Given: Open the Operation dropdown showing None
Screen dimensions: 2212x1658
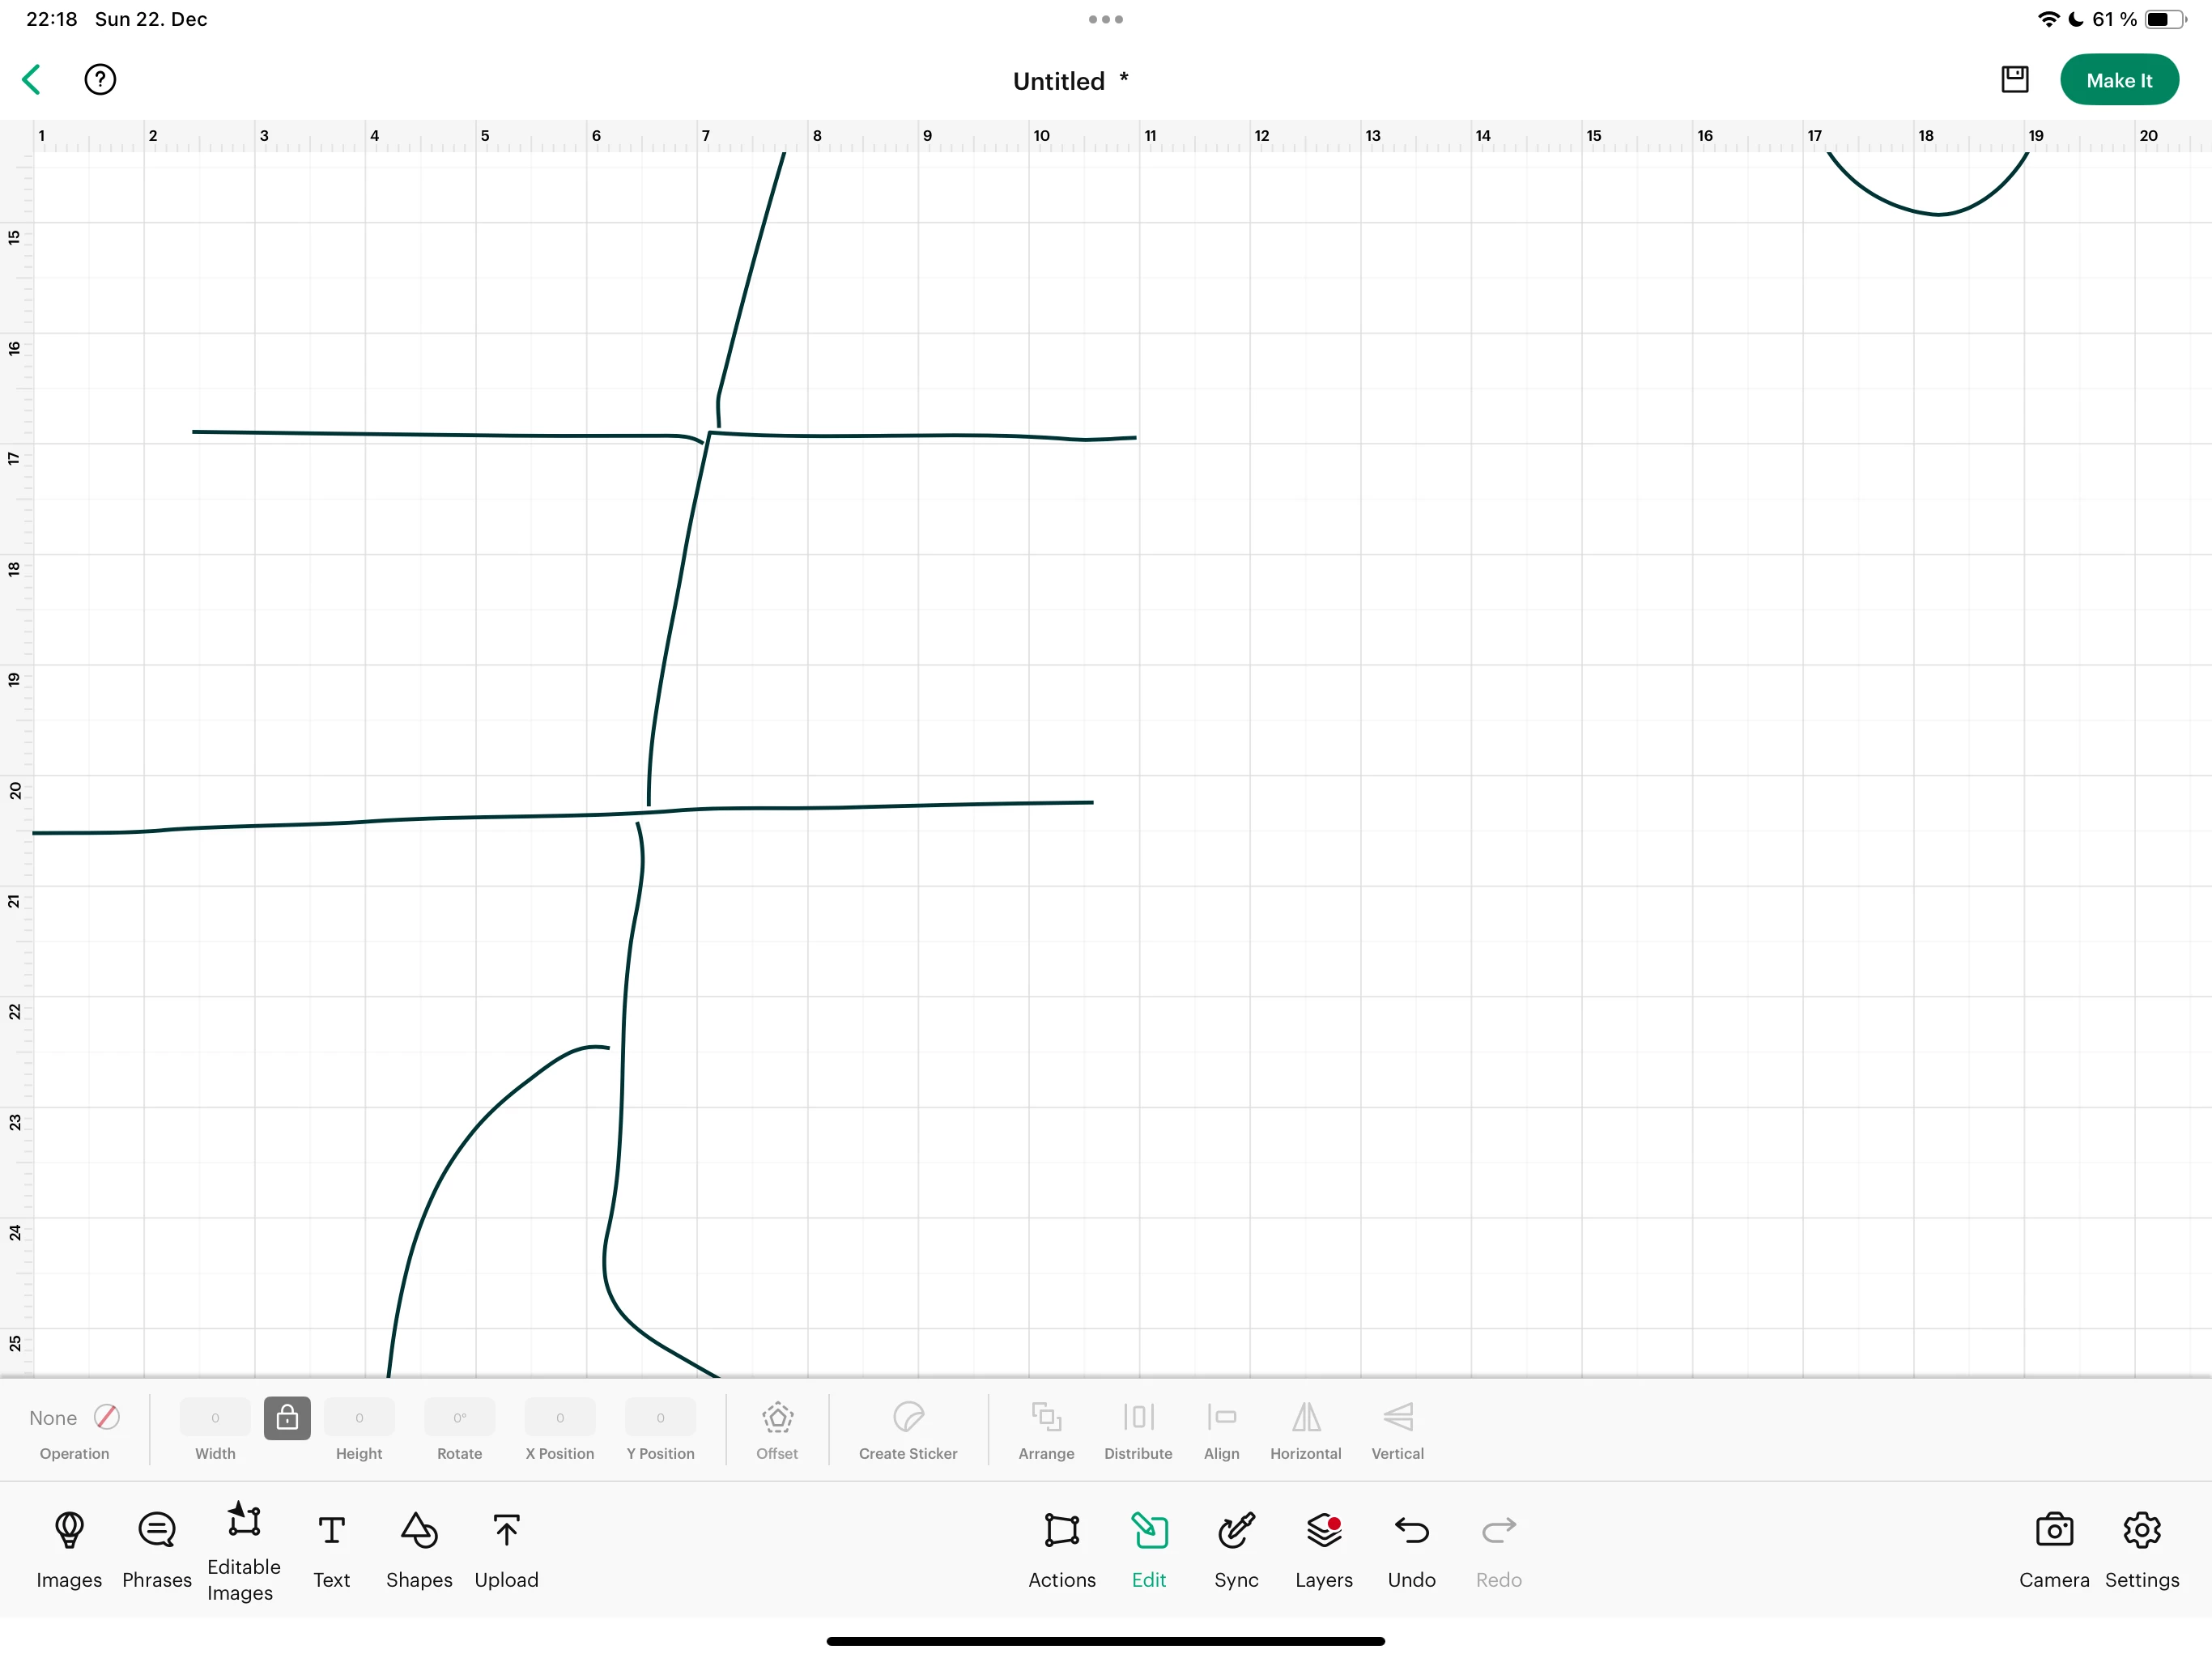Looking at the screenshot, I should [53, 1417].
